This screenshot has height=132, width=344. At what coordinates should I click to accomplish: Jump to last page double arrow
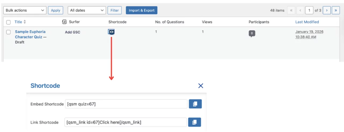[x=336, y=10]
